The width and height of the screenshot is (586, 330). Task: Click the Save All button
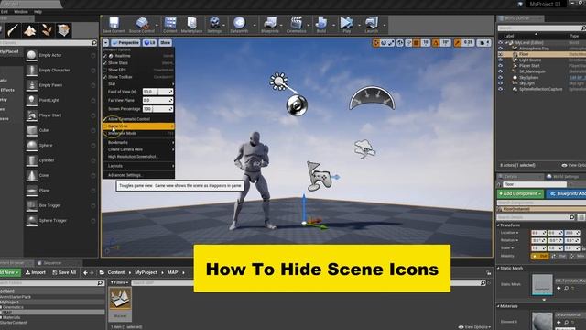(64, 272)
